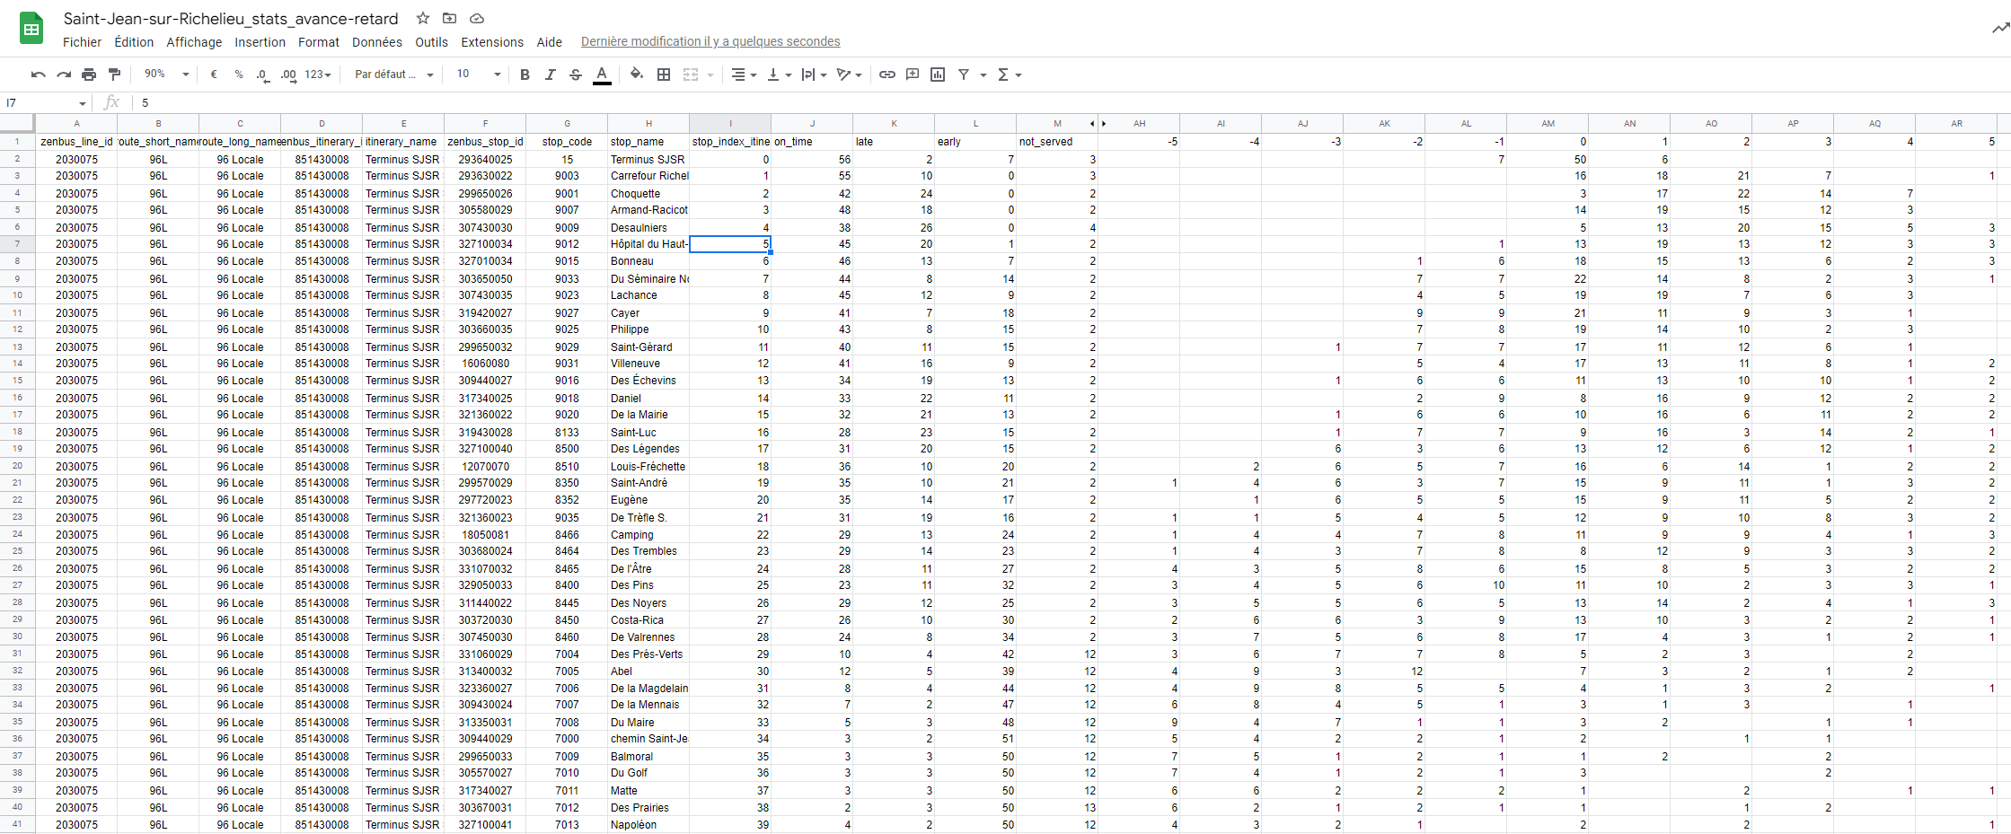The width and height of the screenshot is (2011, 834).
Task: Open name box dropdown
Action: tap(83, 103)
